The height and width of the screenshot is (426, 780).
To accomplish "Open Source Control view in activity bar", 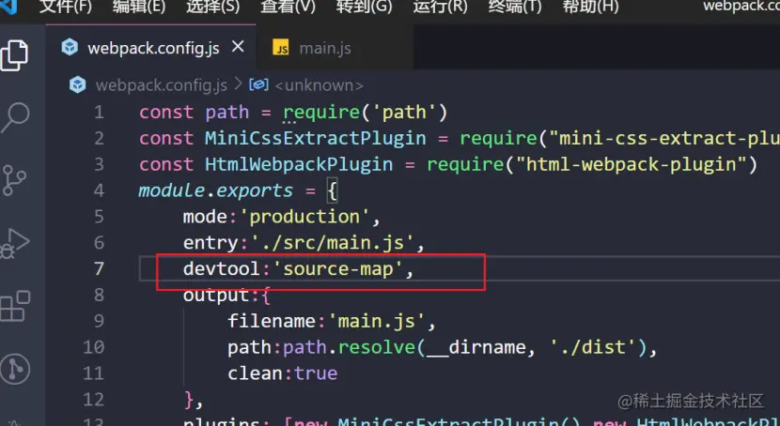I will pyautogui.click(x=14, y=181).
